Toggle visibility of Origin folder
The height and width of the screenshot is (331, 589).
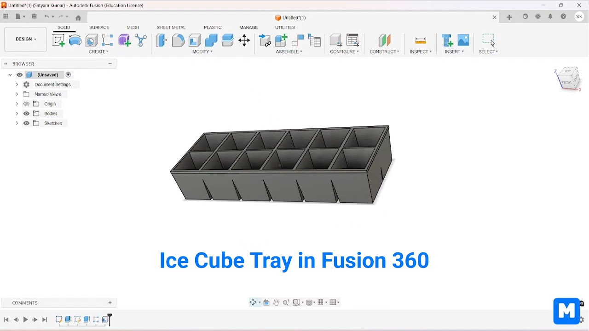[26, 104]
